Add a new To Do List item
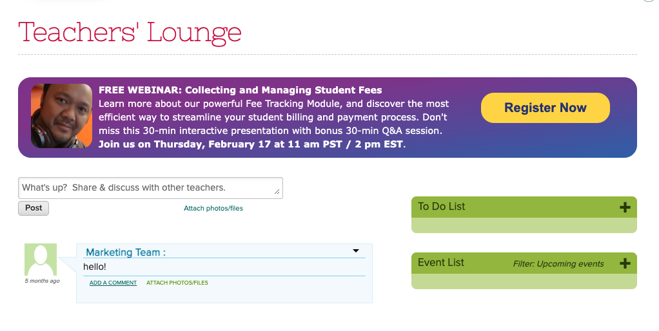Image resolution: width=659 pixels, height=331 pixels. tap(624, 207)
